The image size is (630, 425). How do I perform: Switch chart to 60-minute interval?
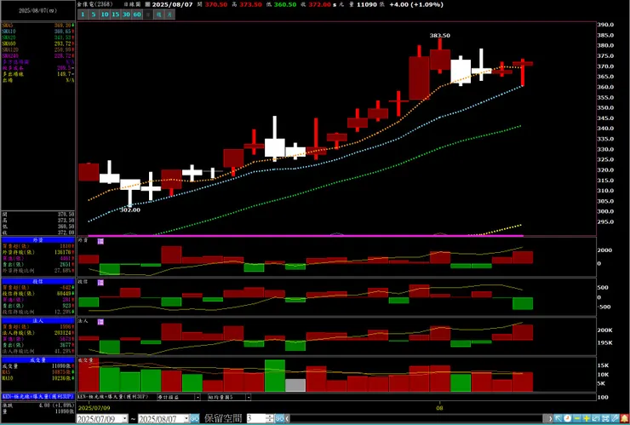tap(137, 14)
